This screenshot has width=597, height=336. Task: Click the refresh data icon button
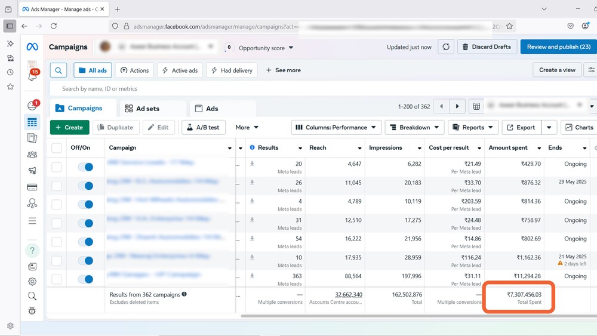pos(446,47)
